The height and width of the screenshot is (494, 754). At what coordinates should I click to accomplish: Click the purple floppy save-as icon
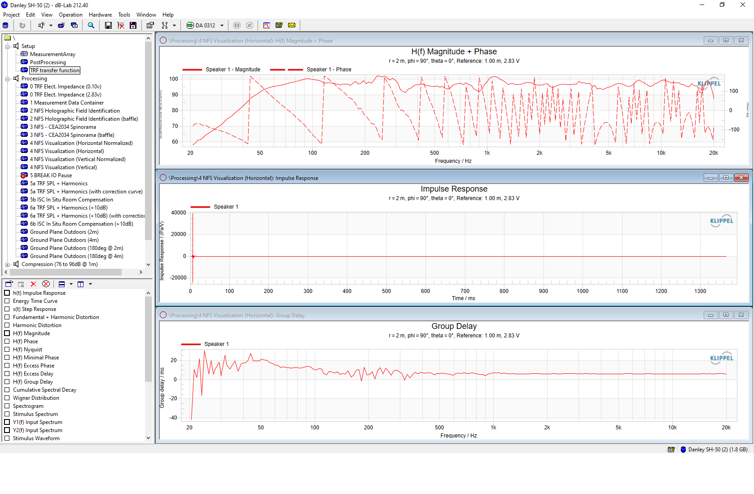click(133, 26)
